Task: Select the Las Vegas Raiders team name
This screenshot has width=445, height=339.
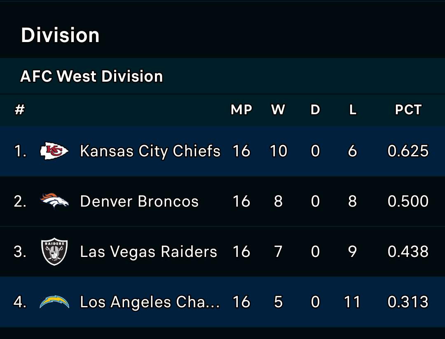Action: pos(148,252)
